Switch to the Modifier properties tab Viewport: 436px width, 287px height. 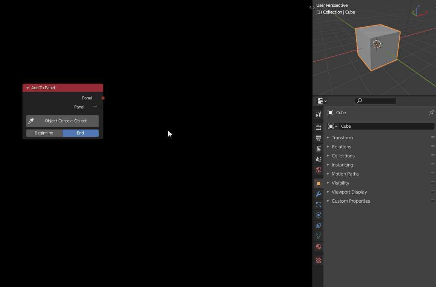coord(318,194)
